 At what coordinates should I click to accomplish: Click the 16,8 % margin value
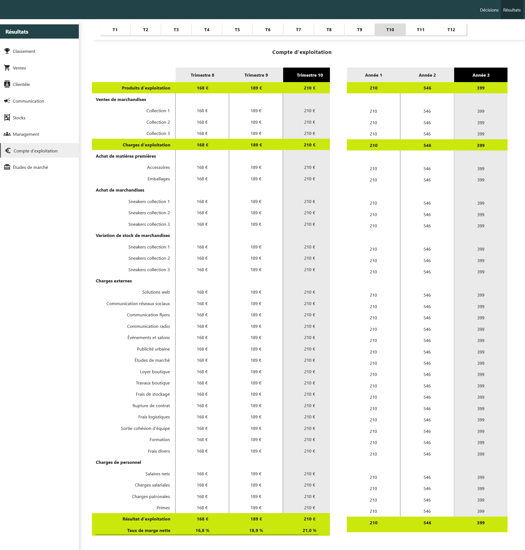click(202, 530)
